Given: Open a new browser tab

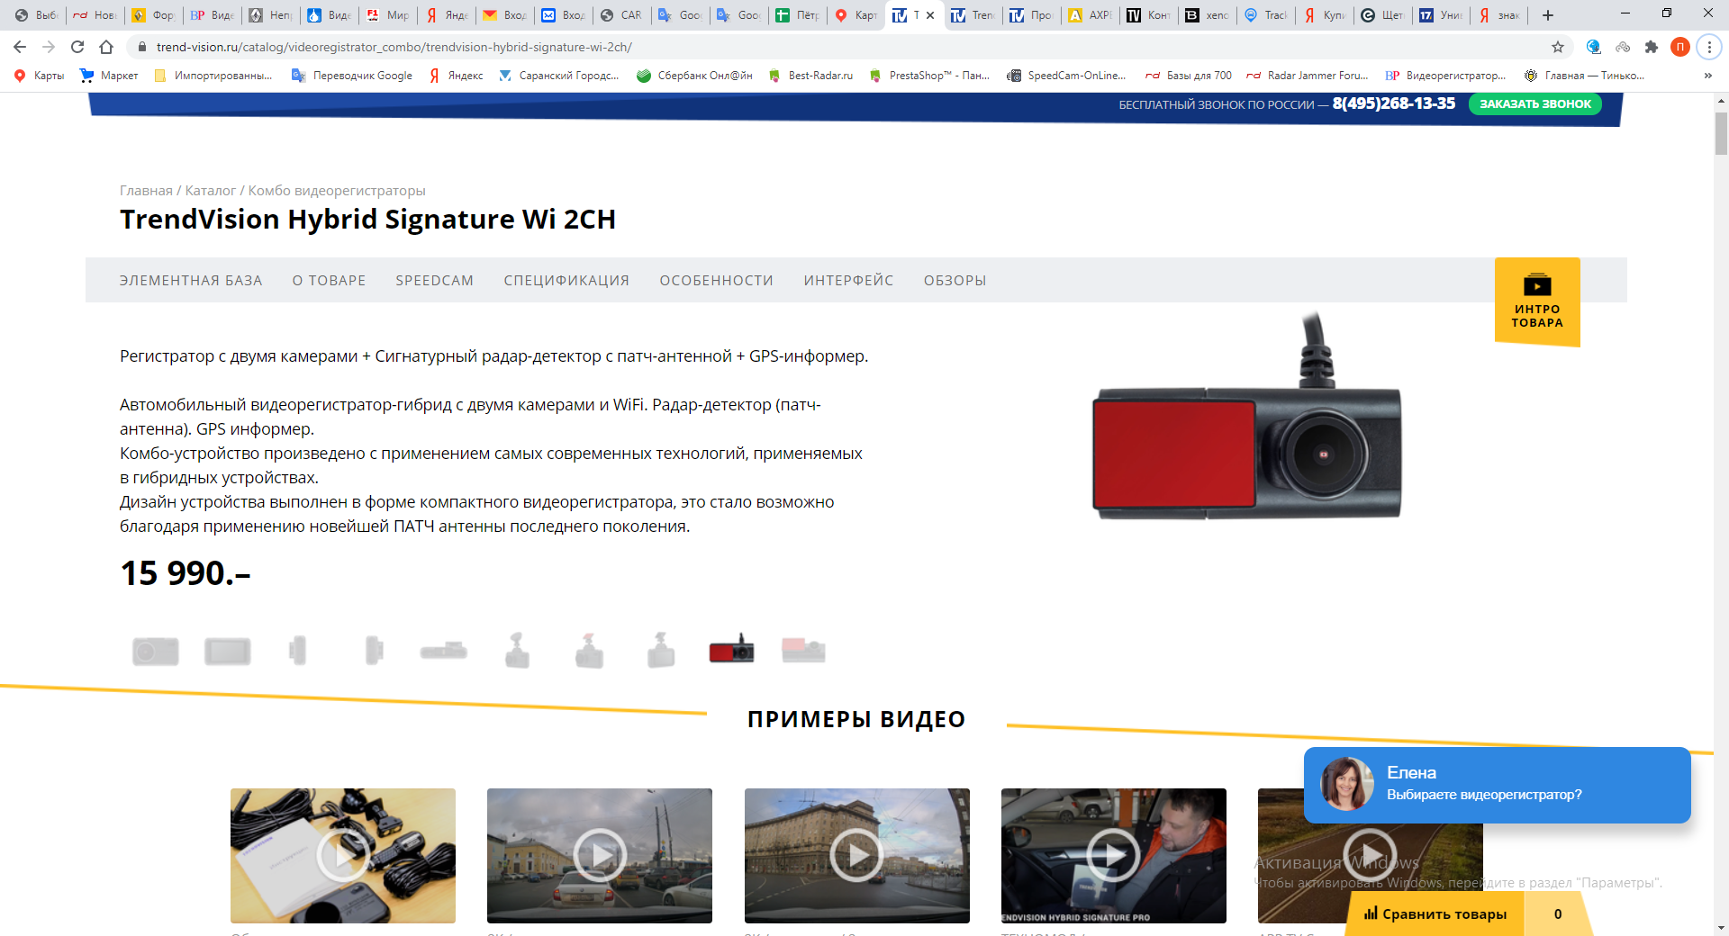Looking at the screenshot, I should click(1548, 15).
